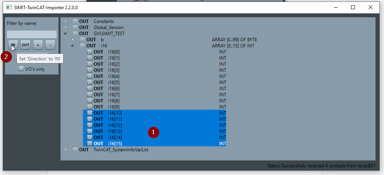The width and height of the screenshot is (384, 175).
Task: Select the i16[14] row
Action: (x=155, y=137)
